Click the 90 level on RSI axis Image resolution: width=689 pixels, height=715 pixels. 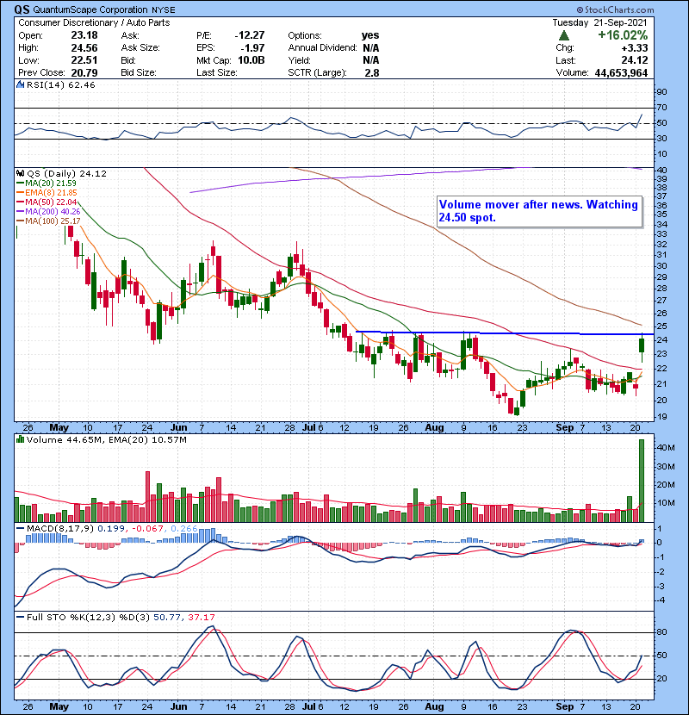click(x=661, y=92)
